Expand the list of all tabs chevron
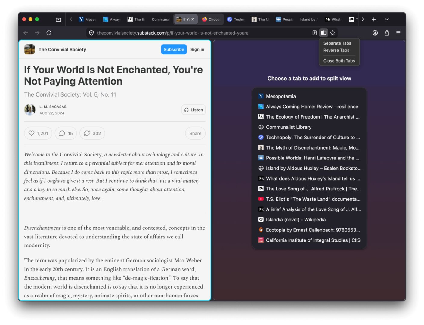Image resolution: width=424 pixels, height=325 pixels. pyautogui.click(x=387, y=19)
